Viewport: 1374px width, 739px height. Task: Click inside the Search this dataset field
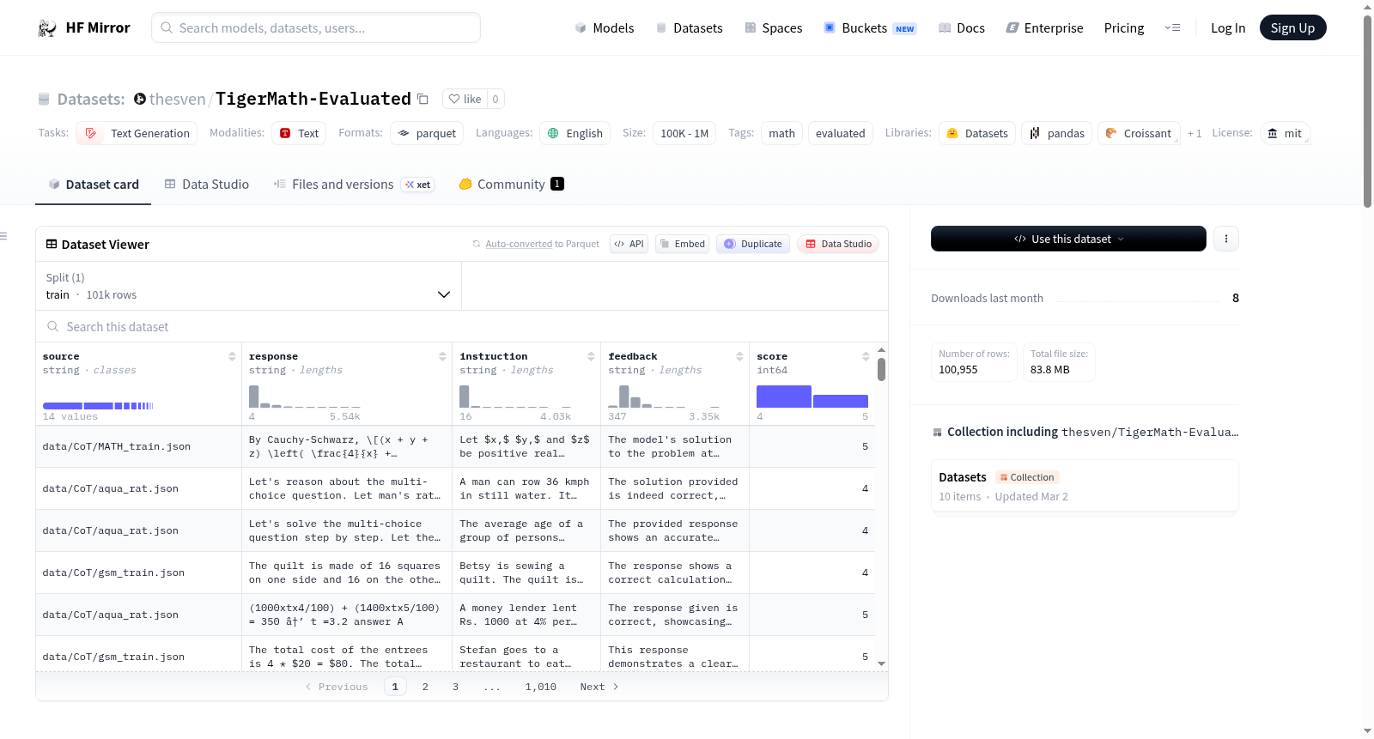point(462,326)
